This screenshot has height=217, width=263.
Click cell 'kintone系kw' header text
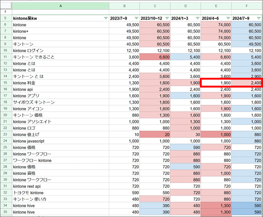click(25, 18)
